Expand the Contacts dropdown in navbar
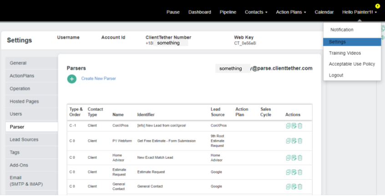 pyautogui.click(x=256, y=12)
